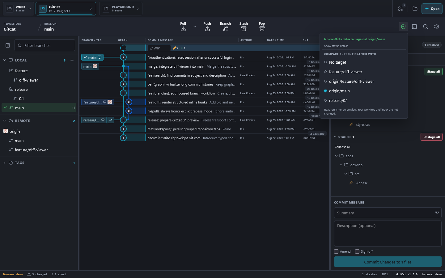This screenshot has height=278, width=445.
Task: Collapse the STAGED section
Action: [x=335, y=137]
